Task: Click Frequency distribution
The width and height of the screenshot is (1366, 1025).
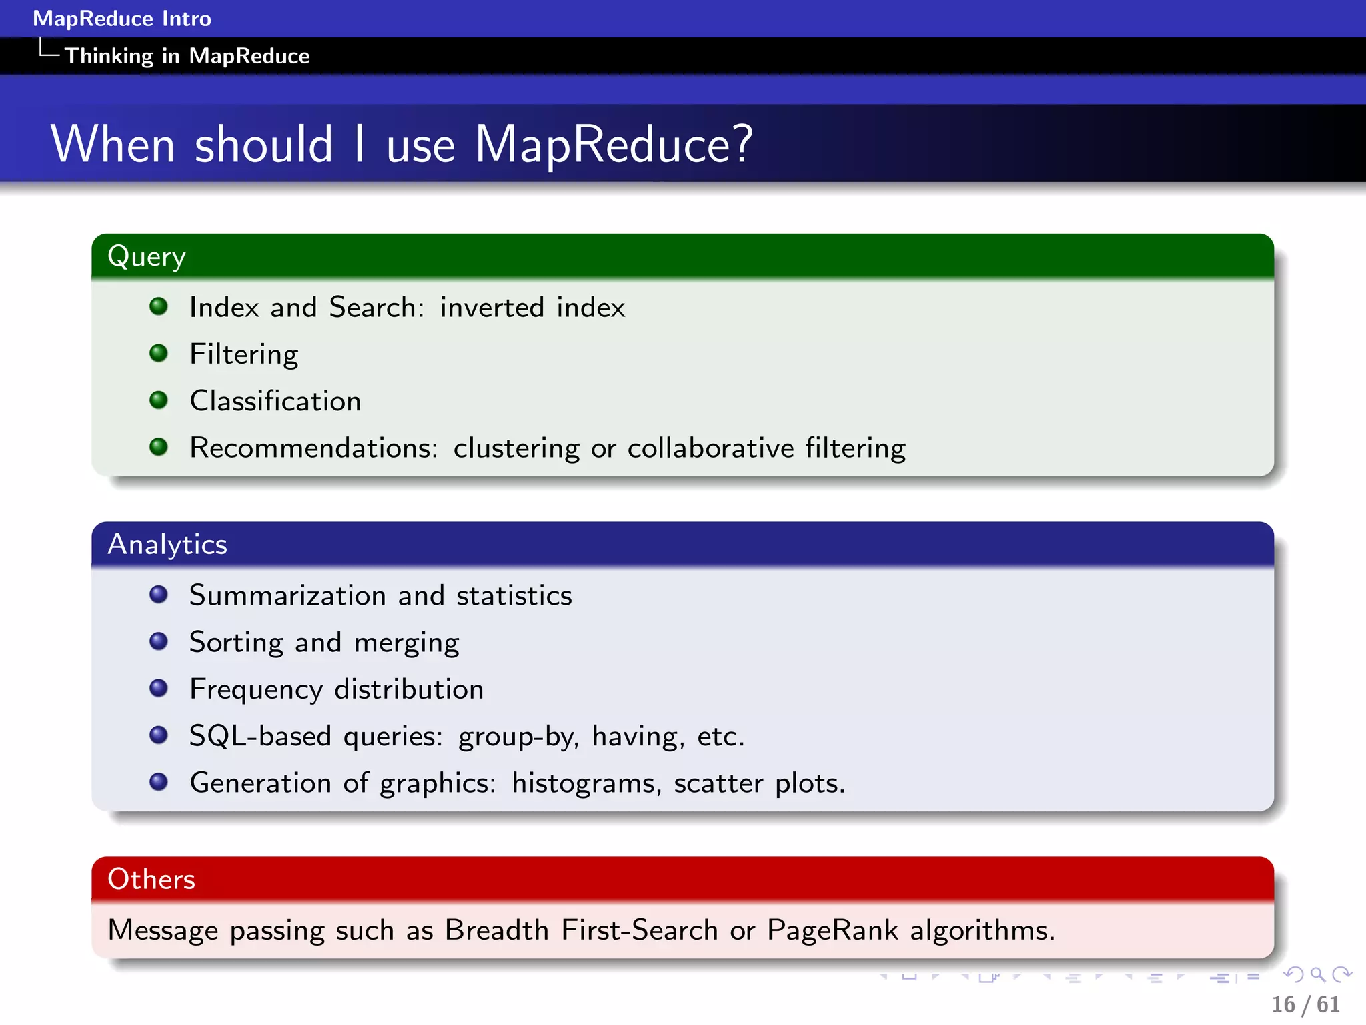Action: (x=337, y=689)
